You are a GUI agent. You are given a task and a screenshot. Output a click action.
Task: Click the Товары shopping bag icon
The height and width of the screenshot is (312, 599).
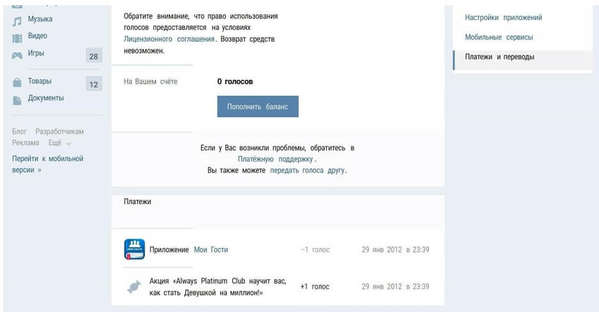click(x=17, y=82)
